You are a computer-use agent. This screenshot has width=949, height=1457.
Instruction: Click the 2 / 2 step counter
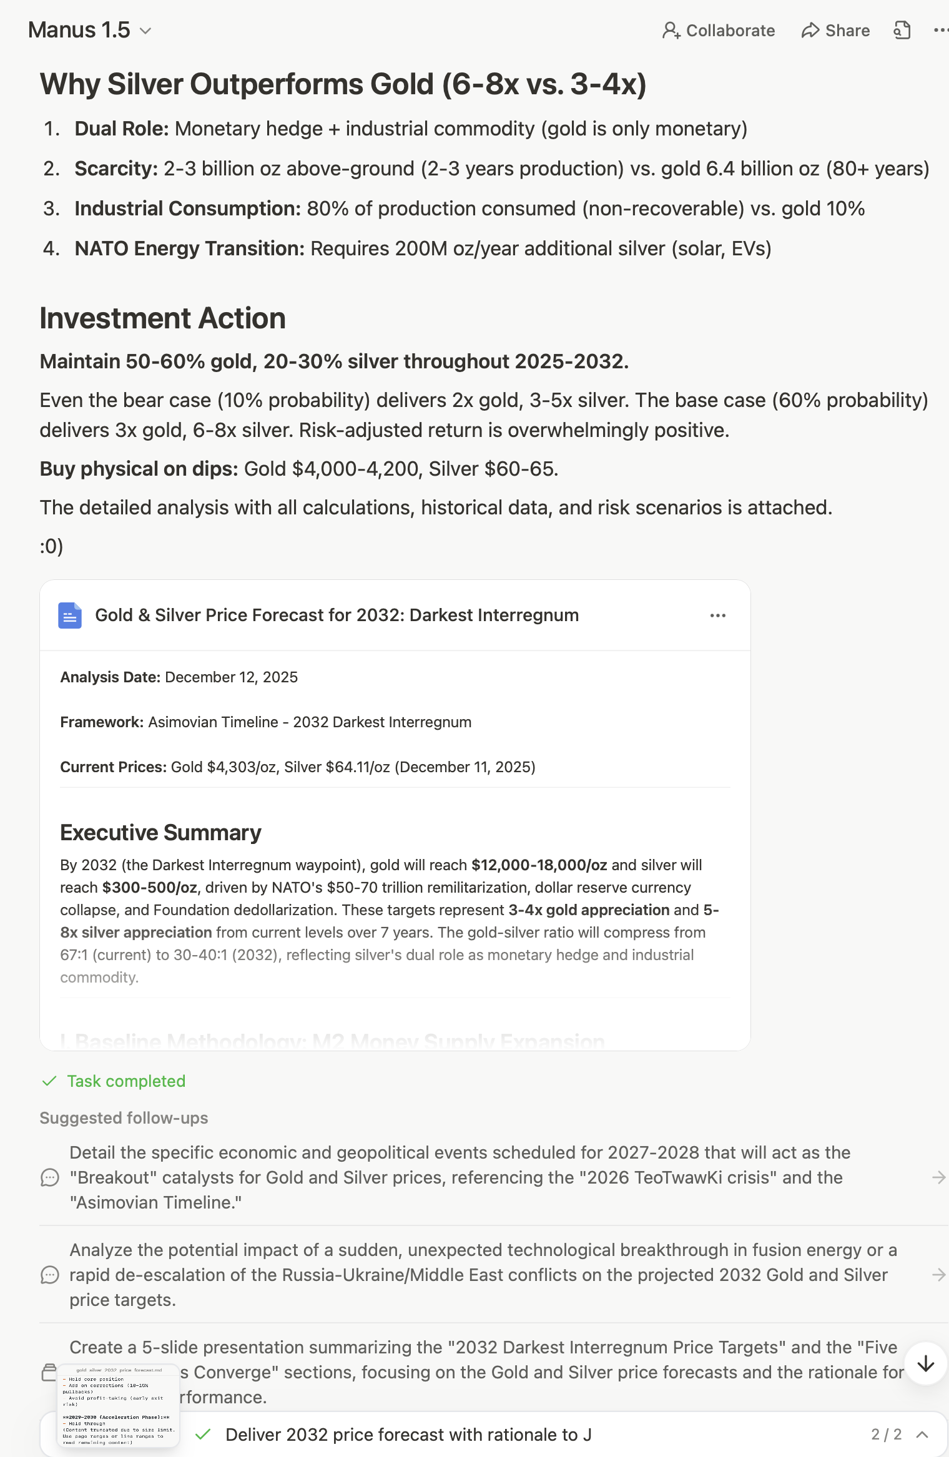click(x=886, y=1435)
